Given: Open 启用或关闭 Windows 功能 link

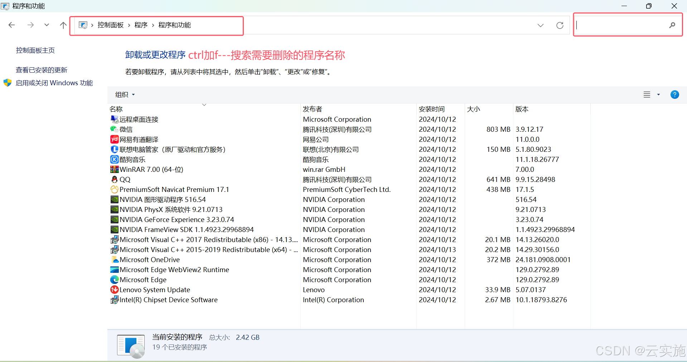Looking at the screenshot, I should pos(54,83).
